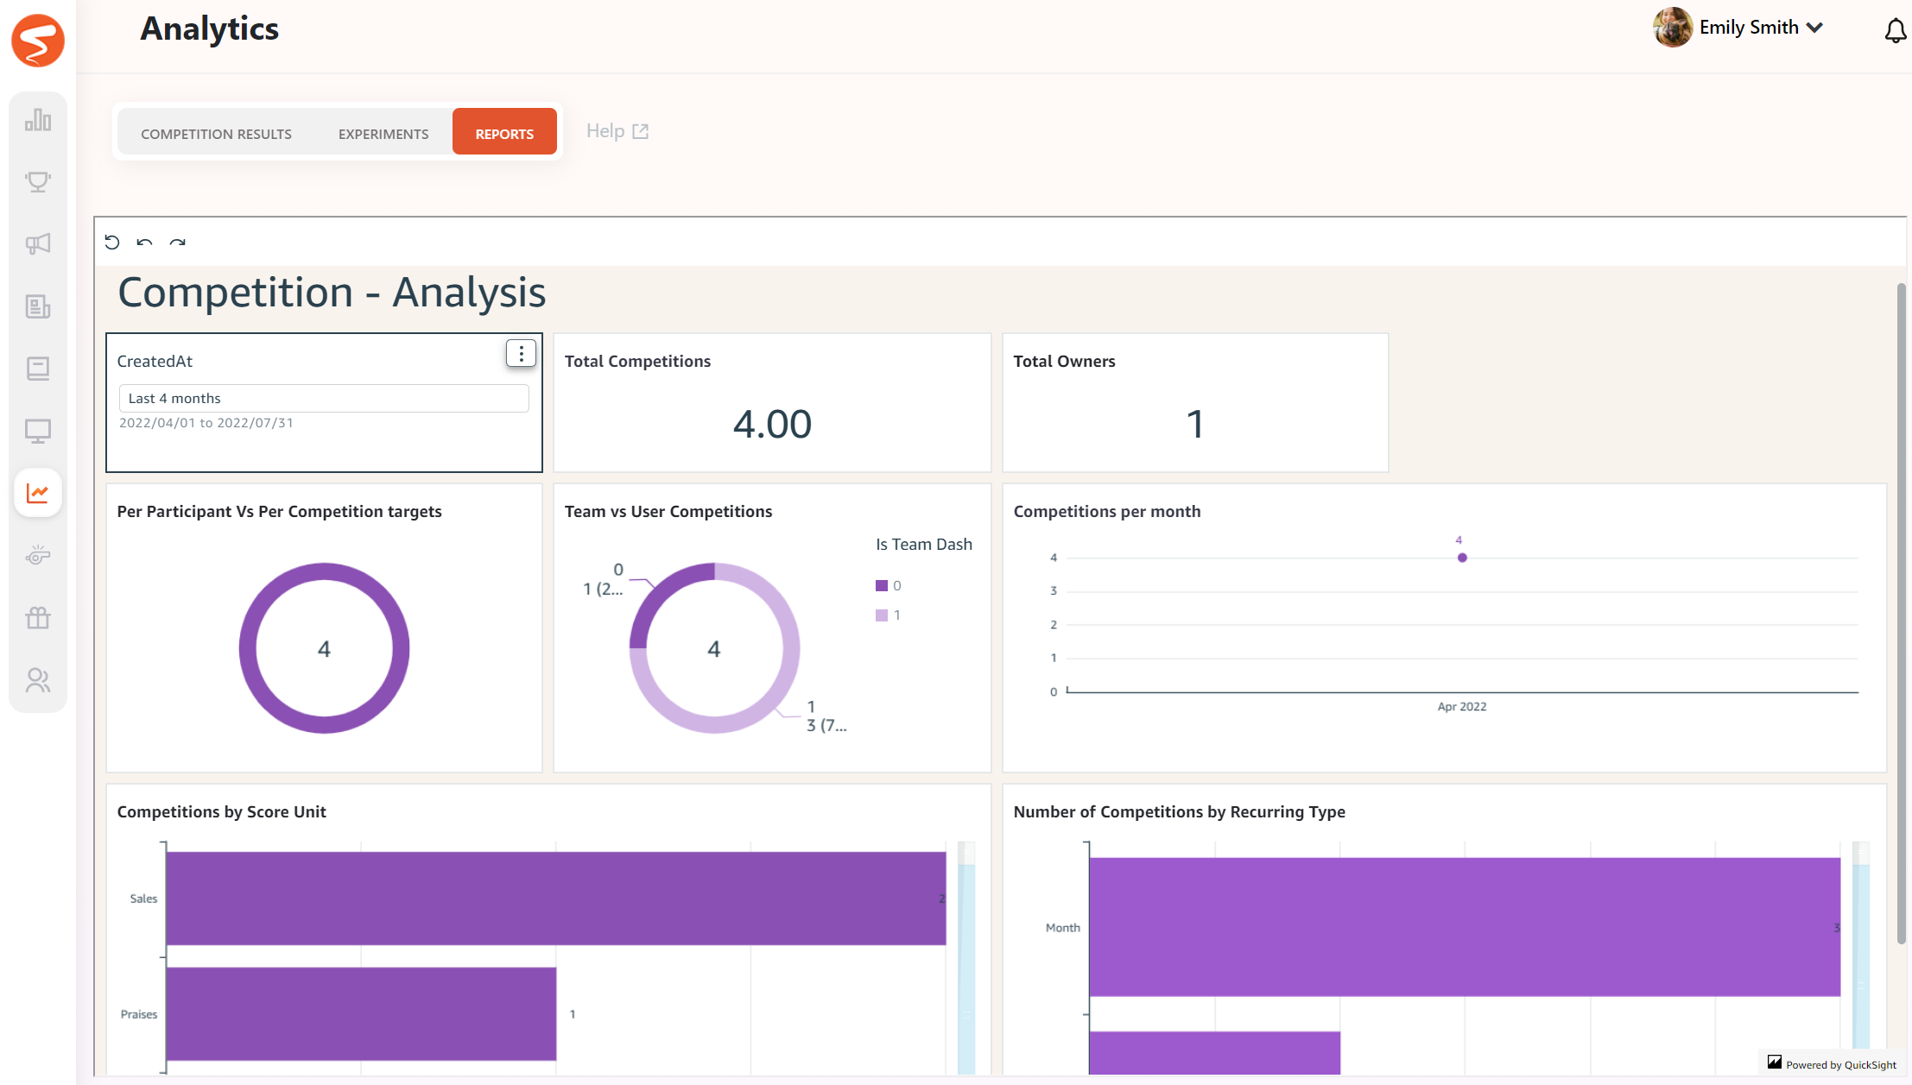Click the Recurring Type chart vertical scrollbar
This screenshot has height=1085, width=1912.
pos(1861,958)
